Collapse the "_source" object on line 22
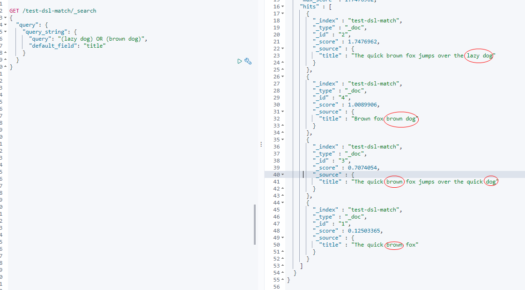The height and width of the screenshot is (290, 525). (281, 48)
